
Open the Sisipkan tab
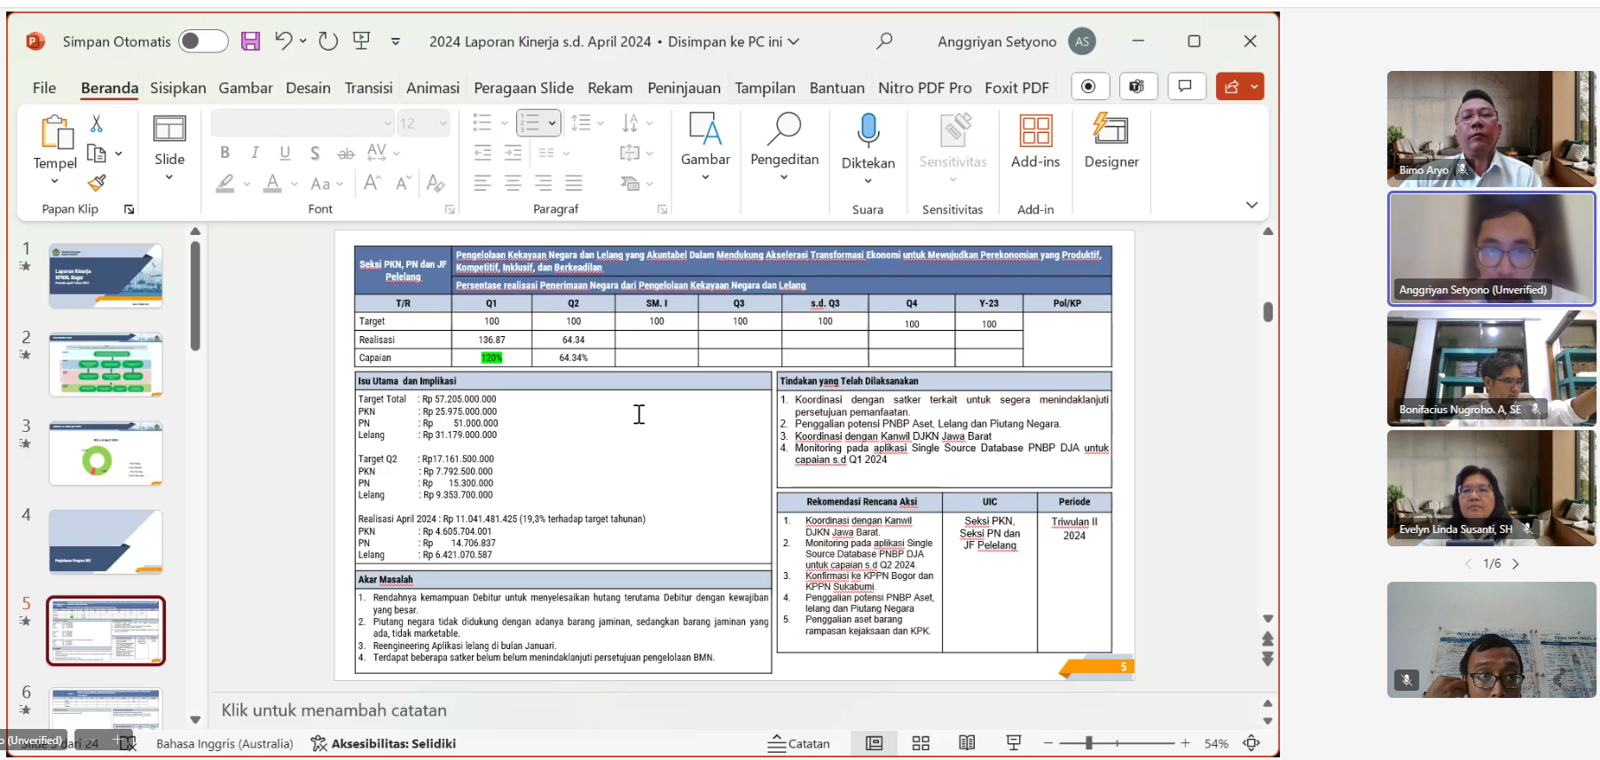177,88
